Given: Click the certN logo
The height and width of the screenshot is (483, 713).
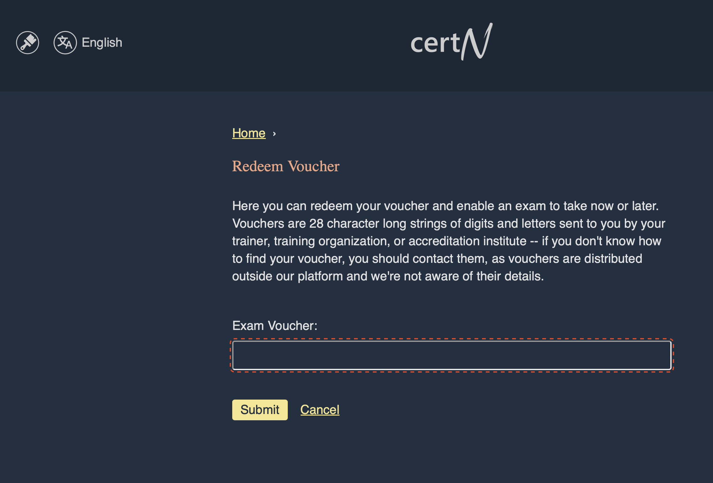Looking at the screenshot, I should (x=451, y=42).
